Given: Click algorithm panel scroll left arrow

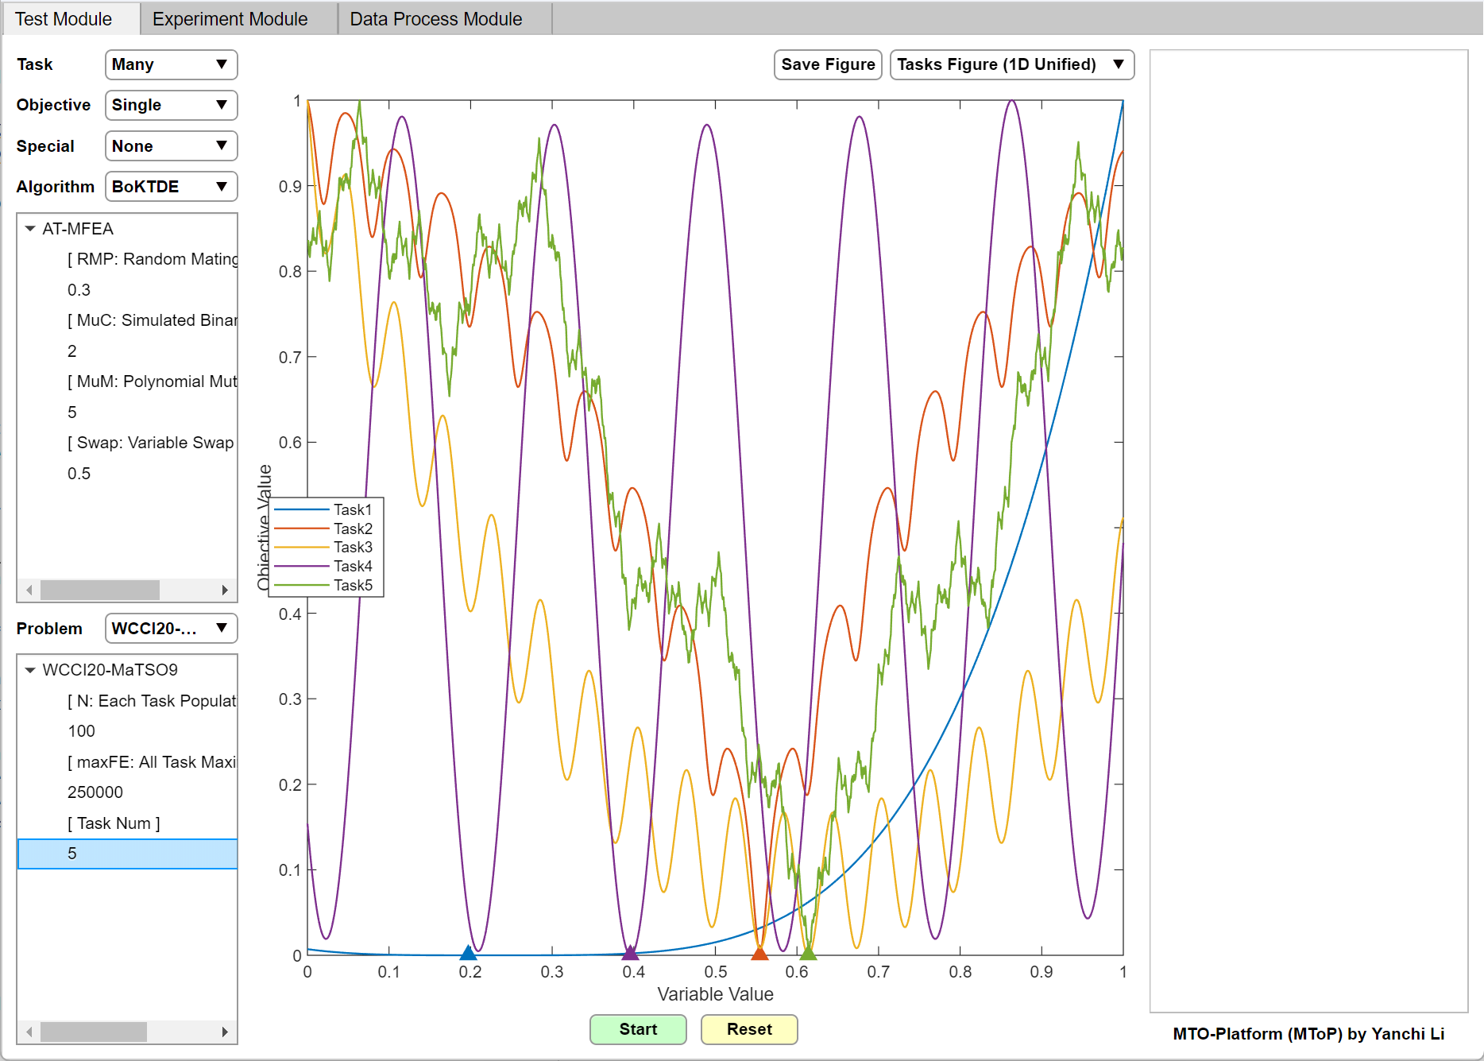Looking at the screenshot, I should pos(29,590).
